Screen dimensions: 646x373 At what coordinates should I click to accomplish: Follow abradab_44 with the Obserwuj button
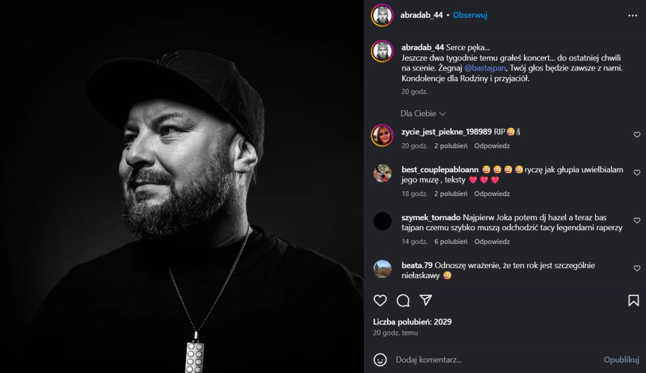[x=470, y=15]
